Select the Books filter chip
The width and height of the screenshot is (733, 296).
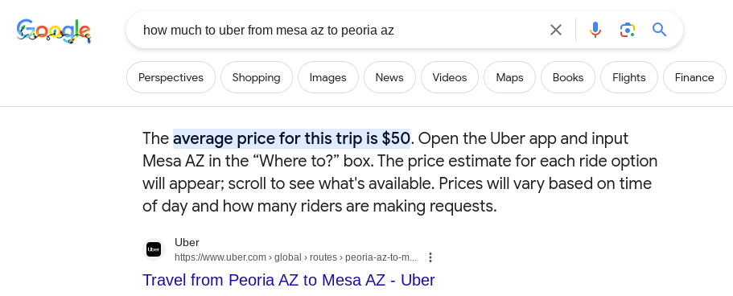coord(567,77)
